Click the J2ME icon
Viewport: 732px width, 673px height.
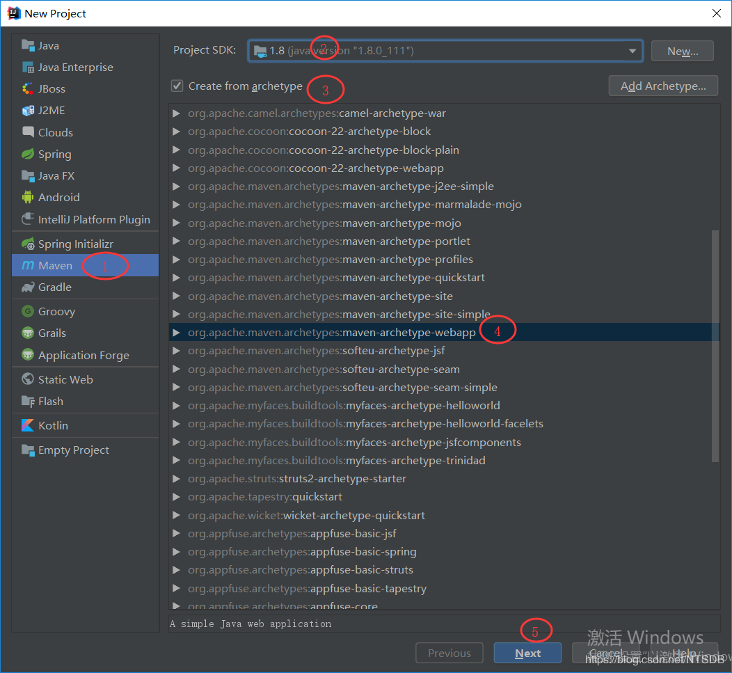[28, 111]
